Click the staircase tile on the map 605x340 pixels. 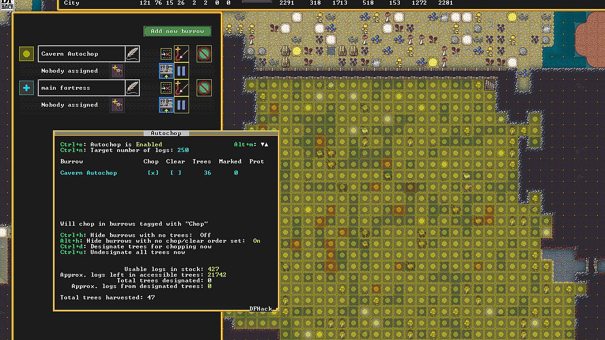(490, 85)
